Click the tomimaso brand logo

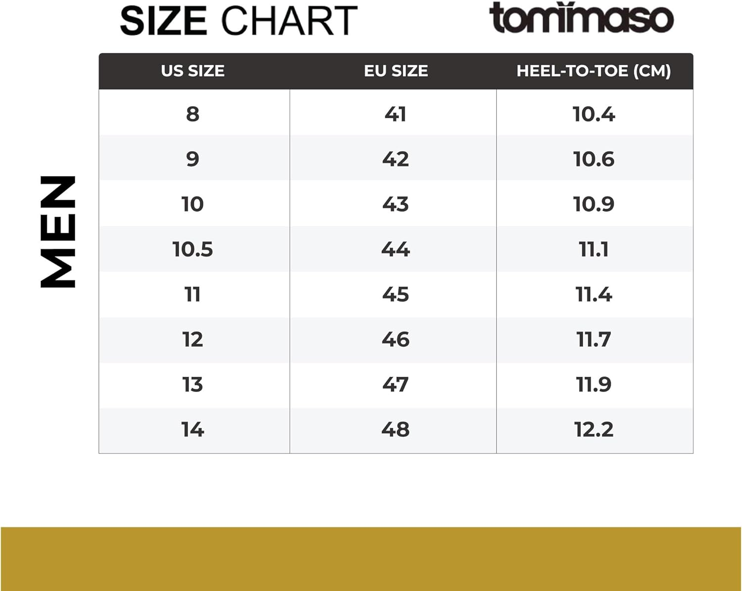(x=581, y=18)
